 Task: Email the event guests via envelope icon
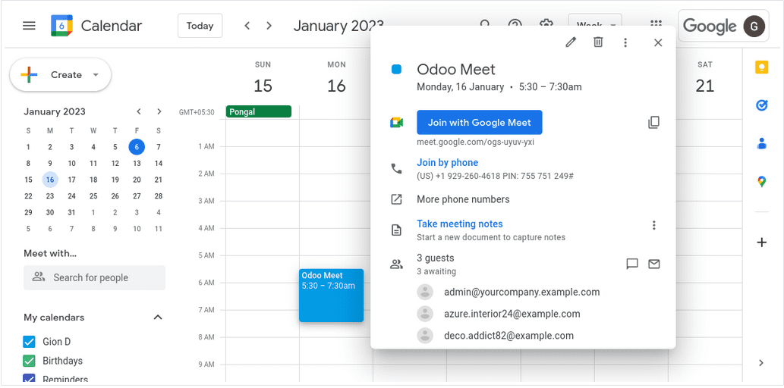tap(654, 264)
